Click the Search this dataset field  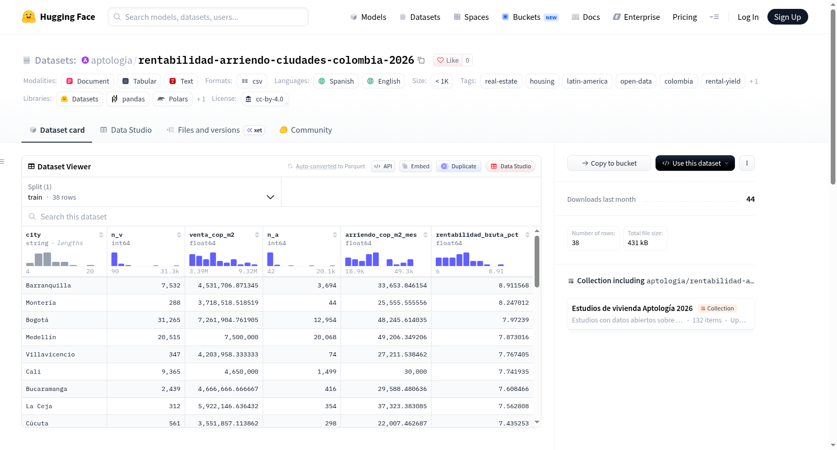[281, 216]
